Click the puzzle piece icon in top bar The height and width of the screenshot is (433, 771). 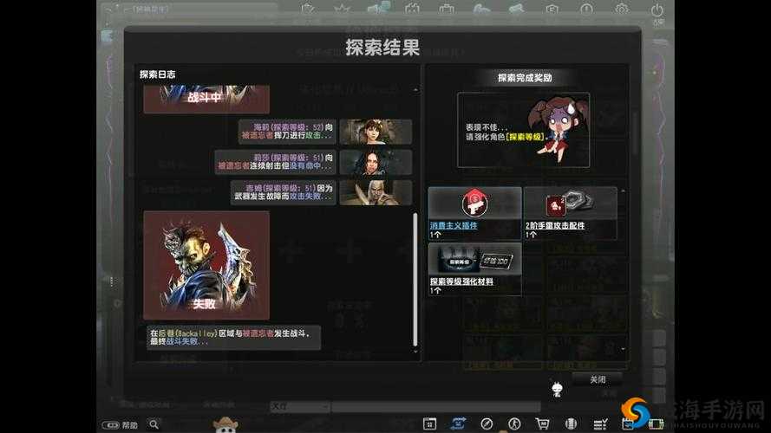pos(412,9)
